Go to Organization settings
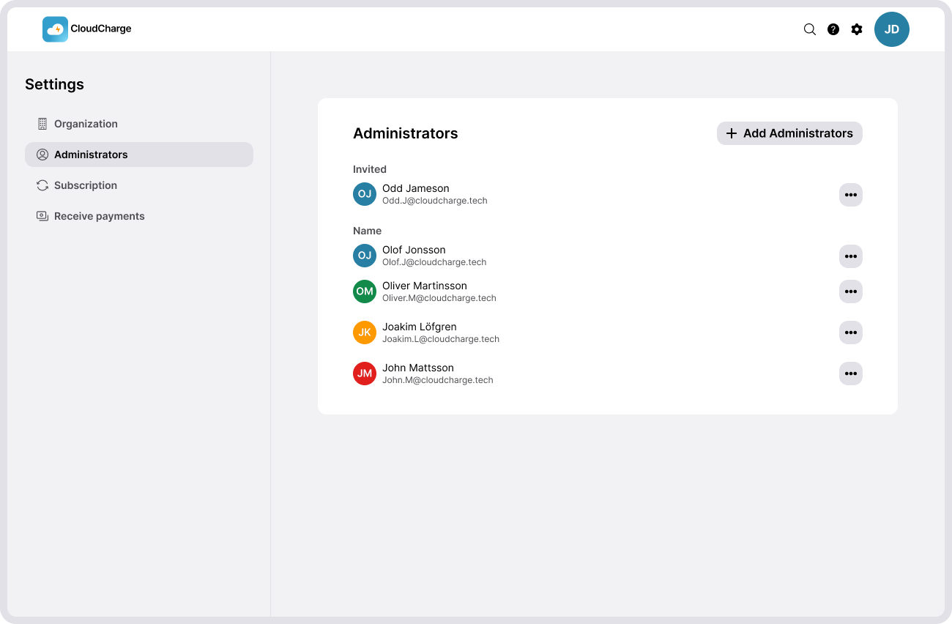The image size is (952, 624). click(139, 124)
